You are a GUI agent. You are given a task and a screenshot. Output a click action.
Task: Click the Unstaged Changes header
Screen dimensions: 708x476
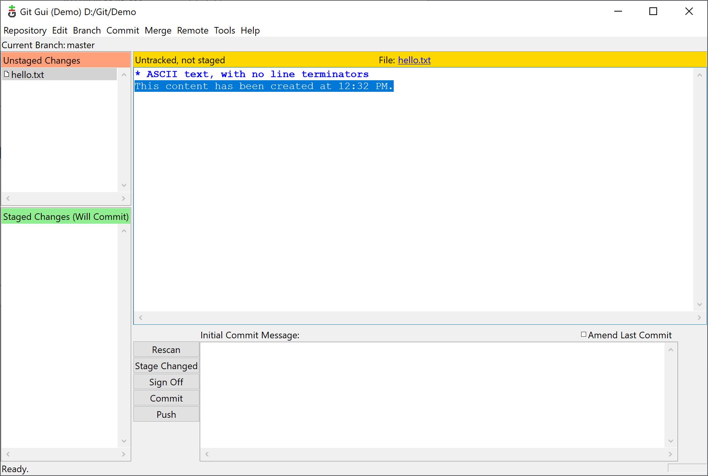pyautogui.click(x=66, y=60)
